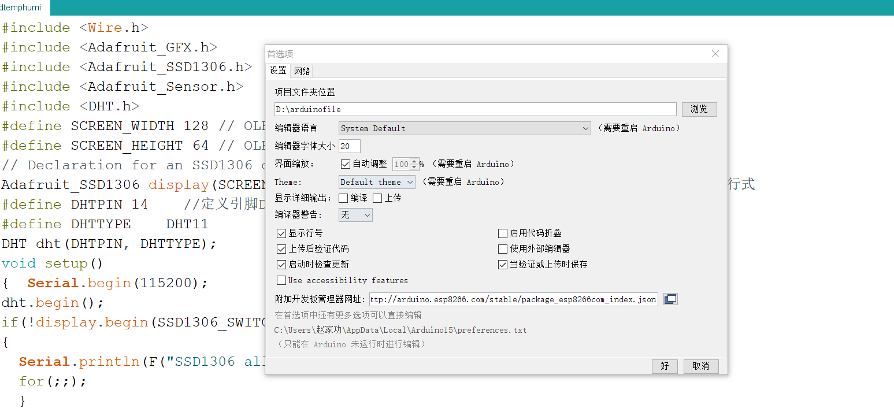Uncheck 显示行号 option
894x412 pixels.
click(x=281, y=233)
